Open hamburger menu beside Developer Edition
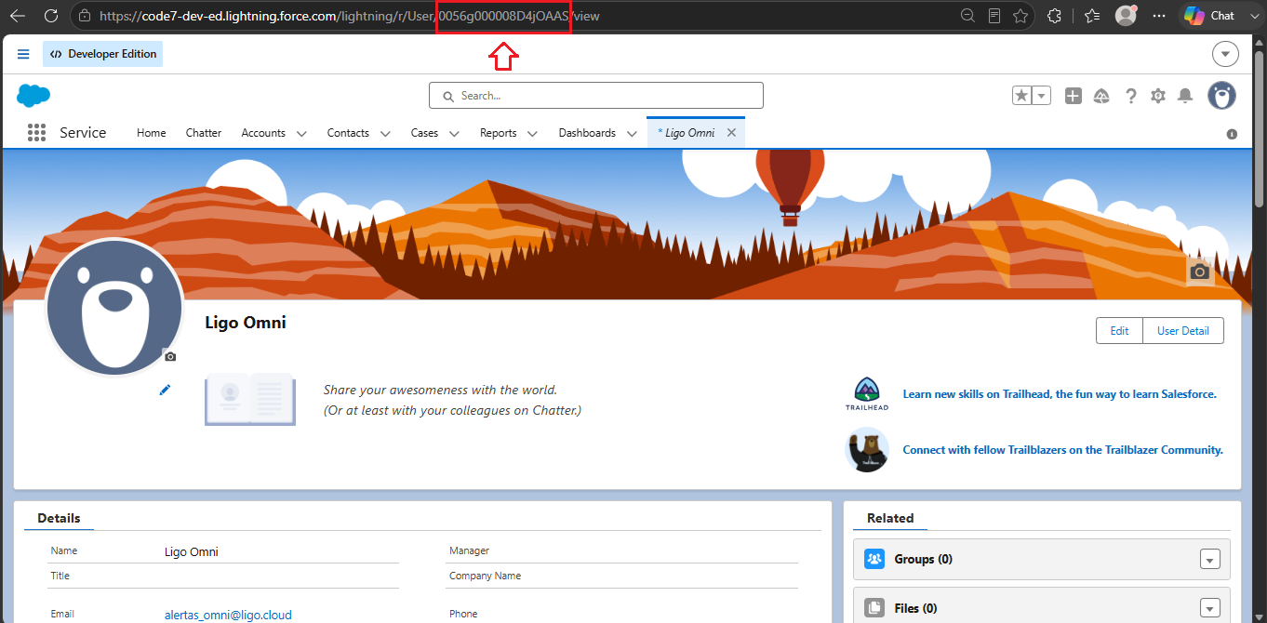Image resolution: width=1267 pixels, height=623 pixels. pyautogui.click(x=23, y=54)
